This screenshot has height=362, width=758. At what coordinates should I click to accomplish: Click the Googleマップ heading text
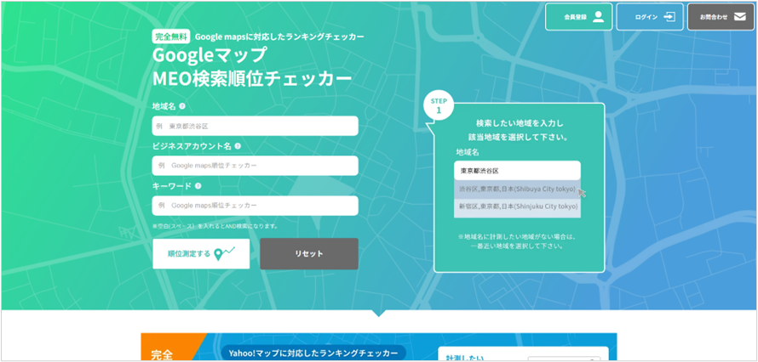210,55
